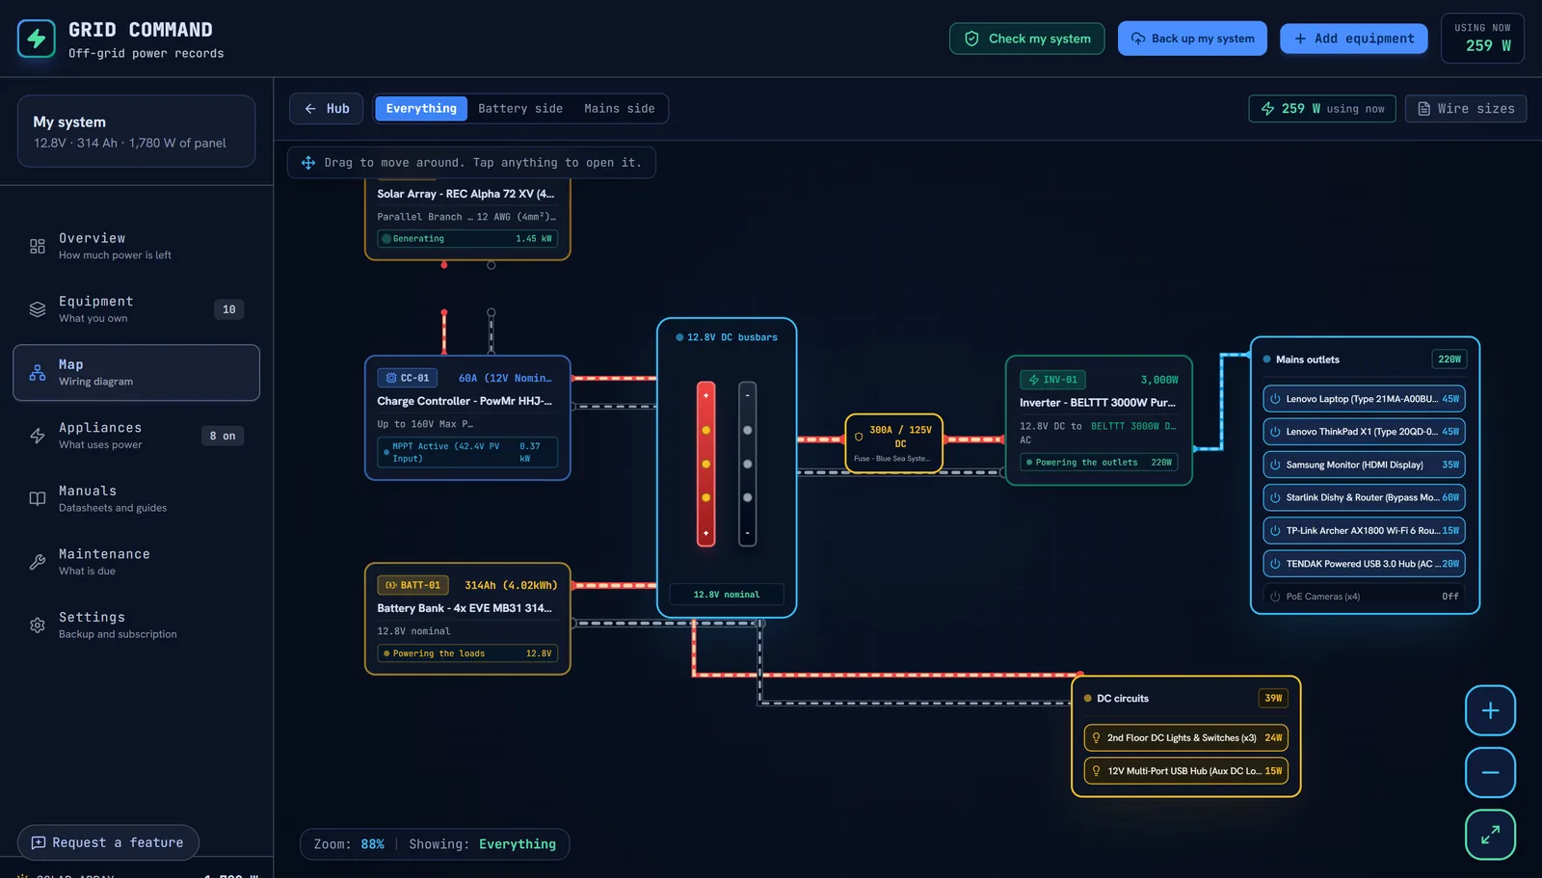Zoom in with the plus button
1542x878 pixels.
pos(1490,710)
